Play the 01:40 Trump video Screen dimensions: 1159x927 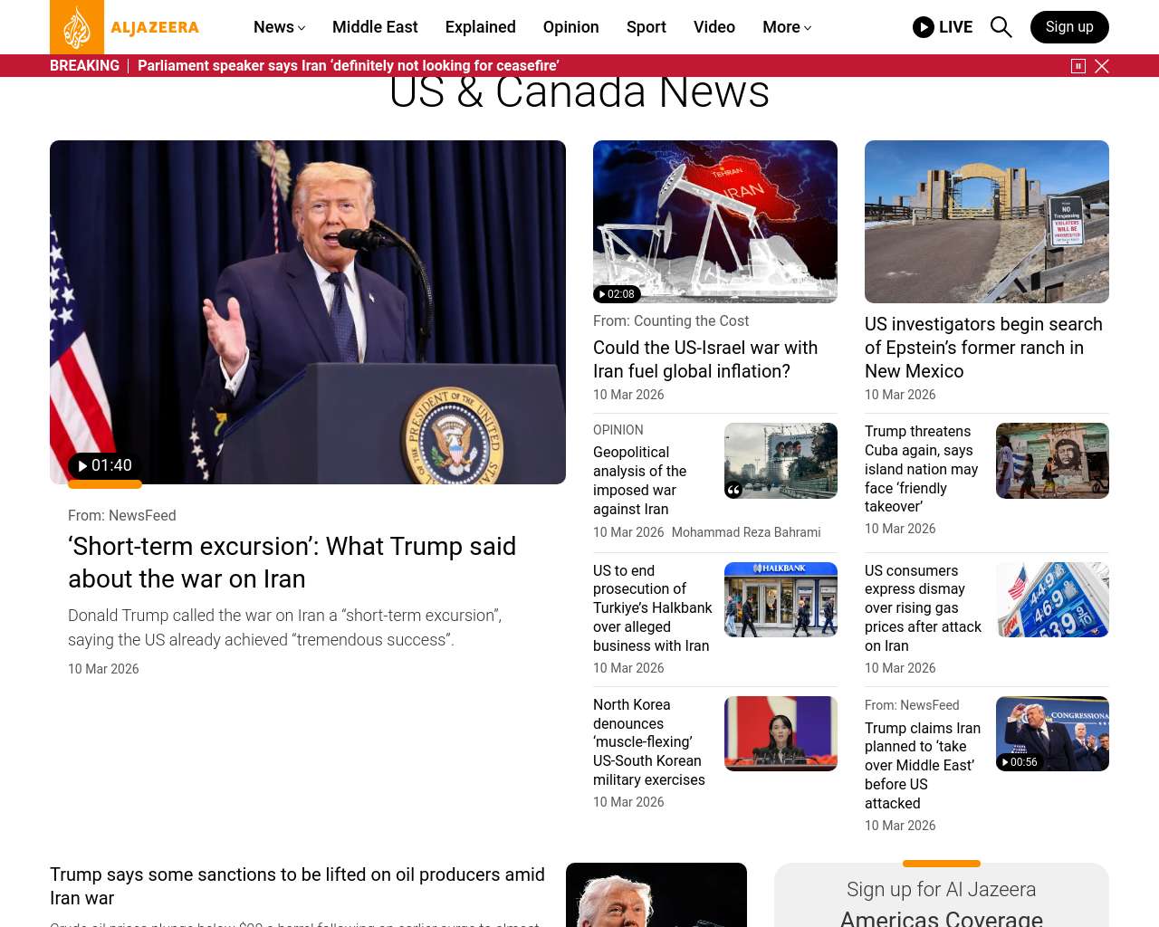click(x=105, y=466)
